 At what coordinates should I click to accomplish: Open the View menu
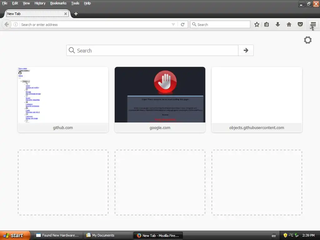(x=26, y=3)
